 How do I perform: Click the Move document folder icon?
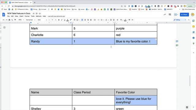click(x=37, y=13)
